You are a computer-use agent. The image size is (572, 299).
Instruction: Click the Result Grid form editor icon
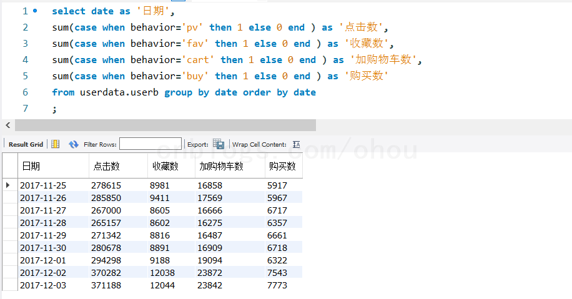point(55,144)
